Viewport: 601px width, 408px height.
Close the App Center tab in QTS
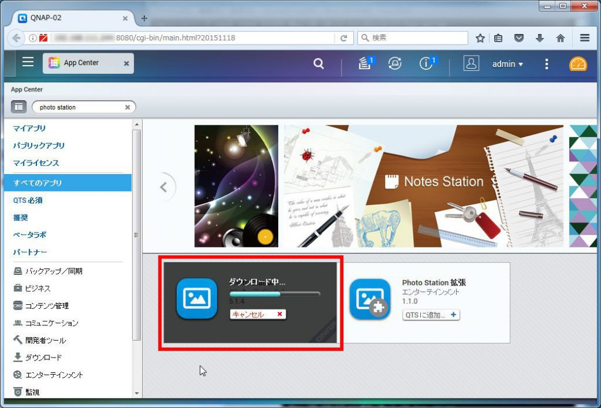click(x=126, y=63)
